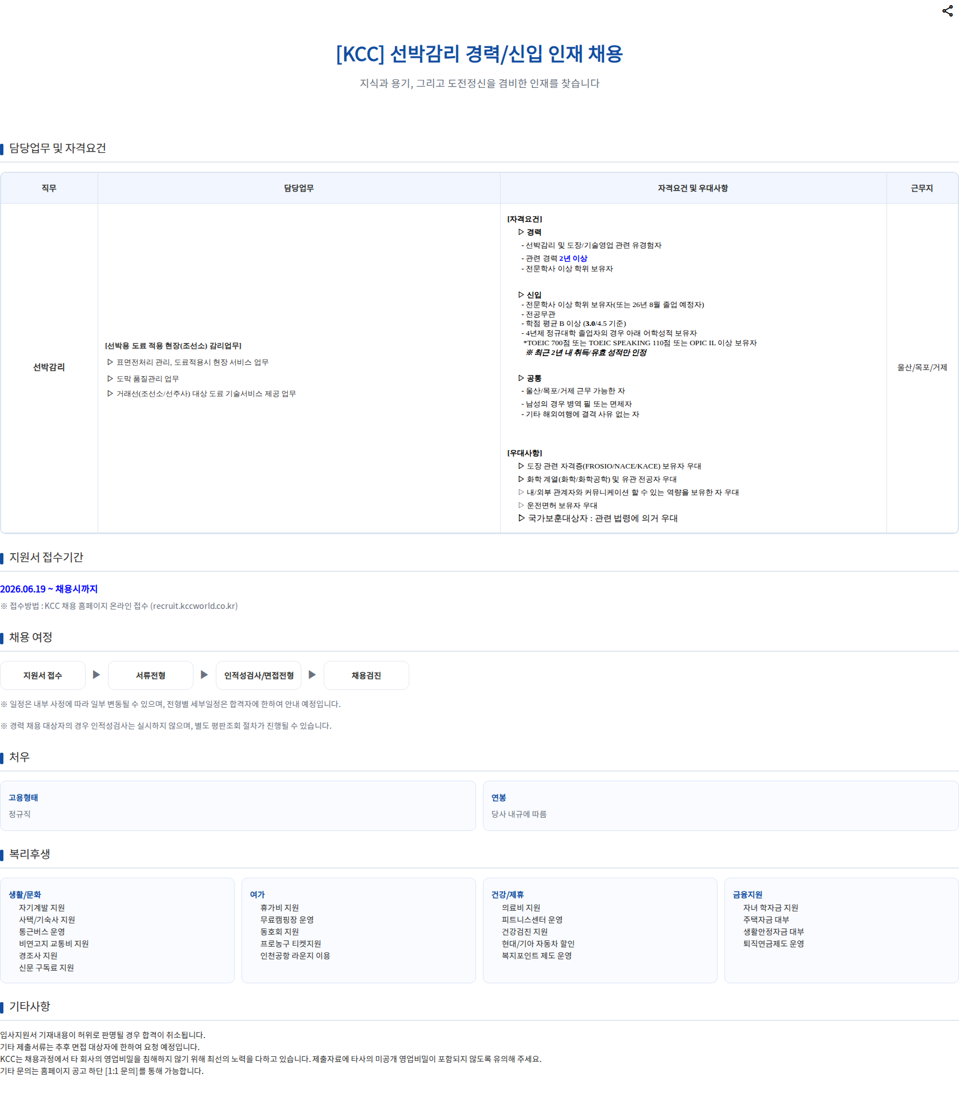
Task: Click the 신입 subheading
Action: coord(530,295)
